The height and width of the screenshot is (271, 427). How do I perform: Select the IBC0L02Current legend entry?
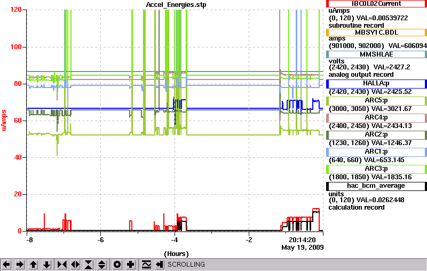pyautogui.click(x=376, y=4)
